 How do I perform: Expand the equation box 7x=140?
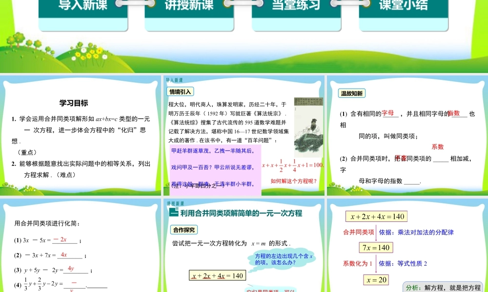point(376,247)
